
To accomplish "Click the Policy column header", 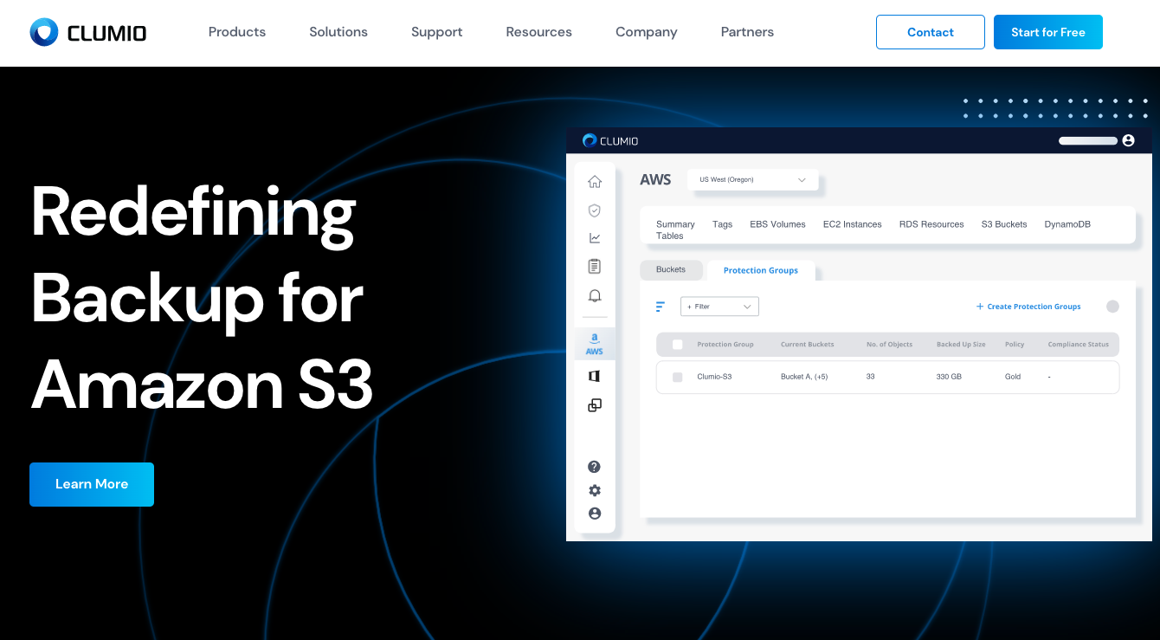I will coord(1015,345).
